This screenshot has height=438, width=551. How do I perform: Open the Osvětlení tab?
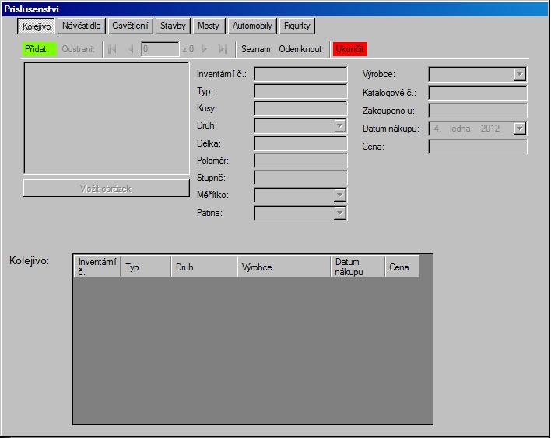pos(130,26)
